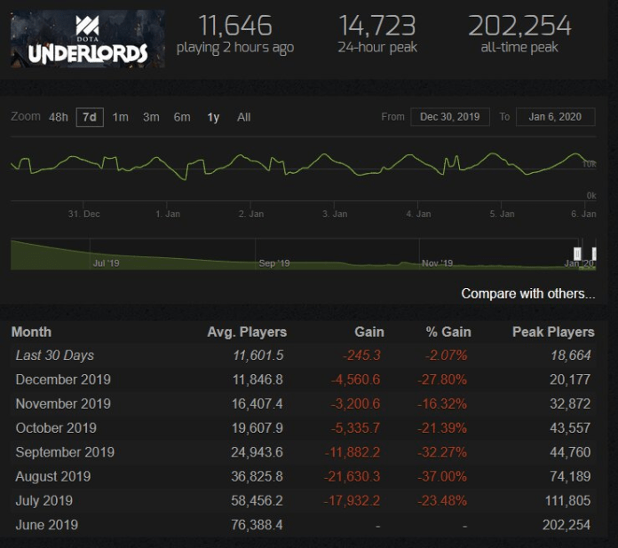
Task: Click the right range handle on the navigator
Action: pos(594,254)
